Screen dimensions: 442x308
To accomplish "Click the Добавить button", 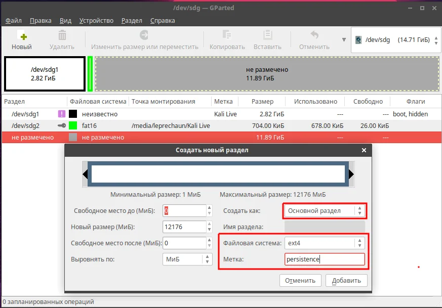I will [346, 280].
